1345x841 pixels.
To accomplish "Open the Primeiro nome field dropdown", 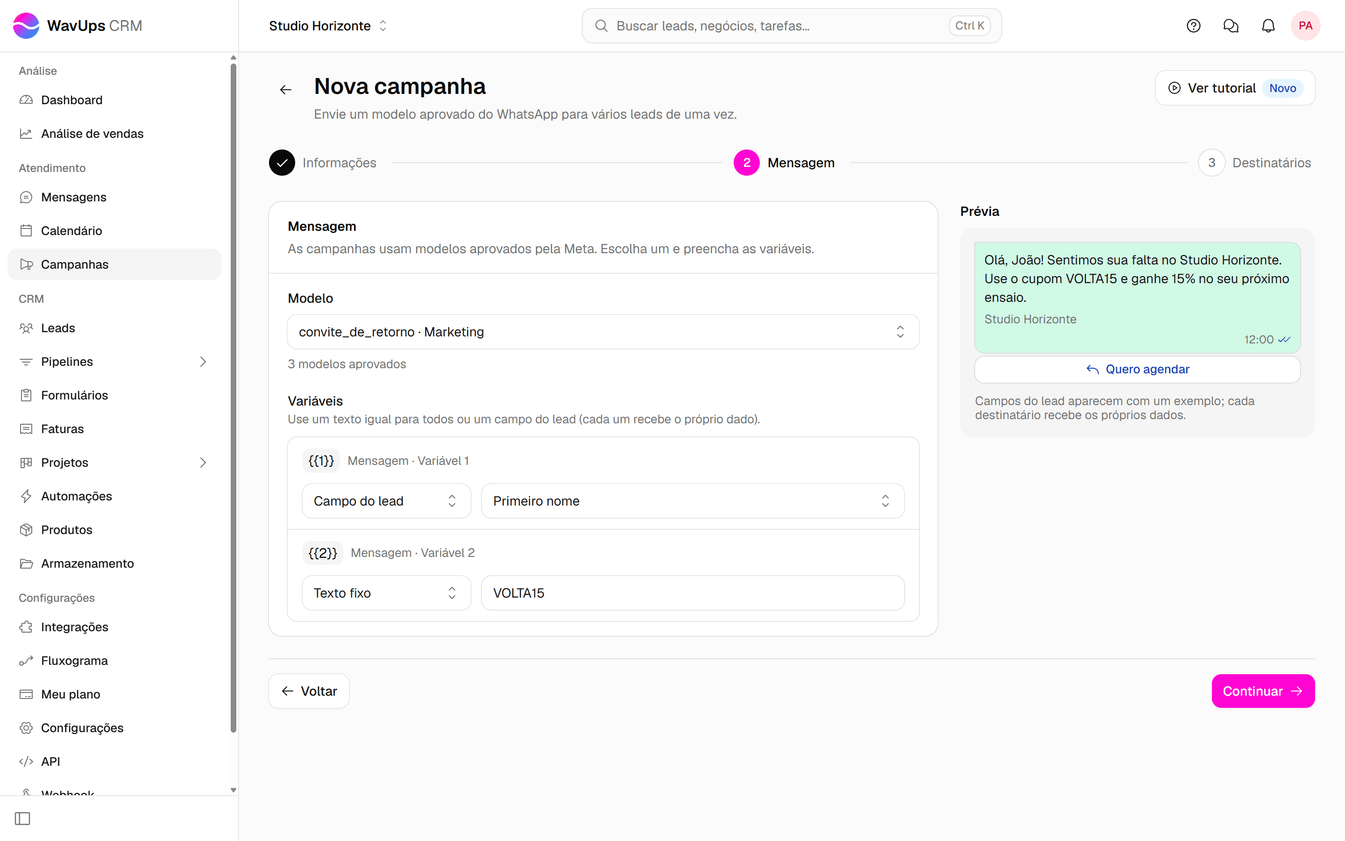I will pyautogui.click(x=693, y=500).
